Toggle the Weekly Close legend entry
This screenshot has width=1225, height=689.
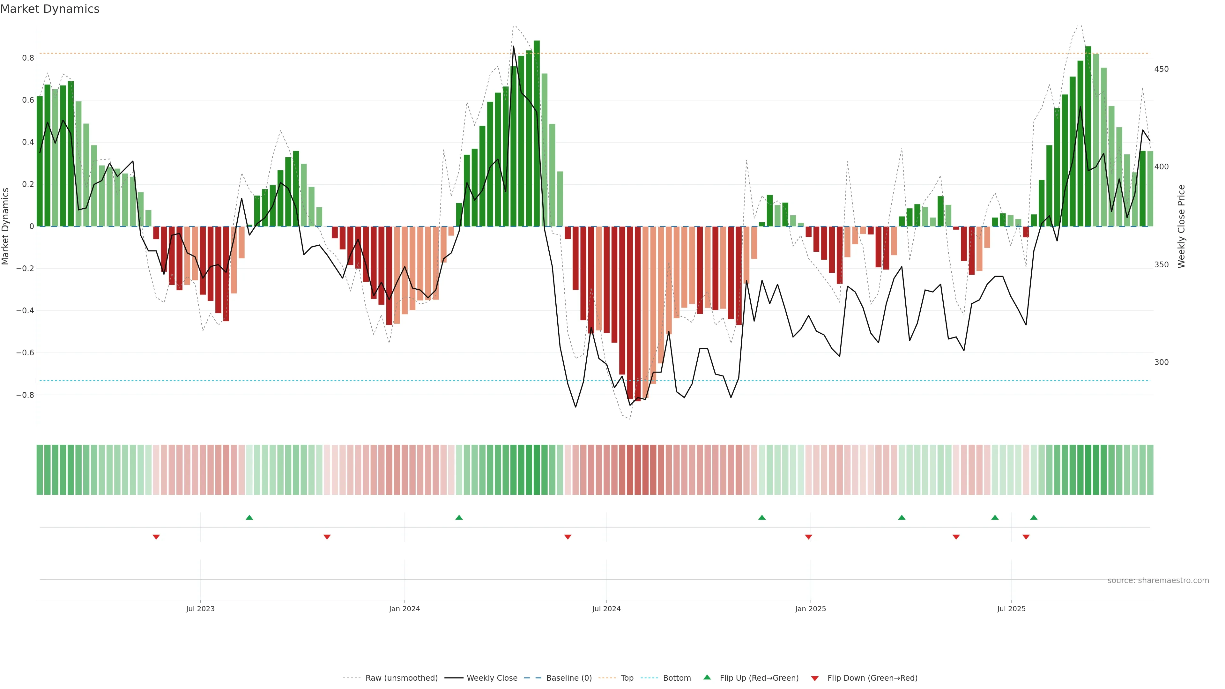pos(492,678)
